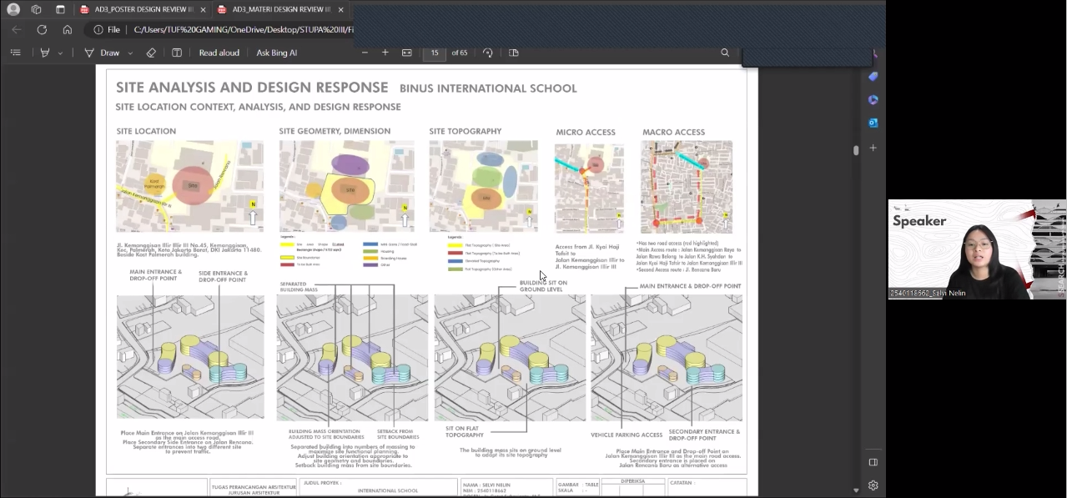
Task: Rotate the PDF page
Action: pos(488,53)
